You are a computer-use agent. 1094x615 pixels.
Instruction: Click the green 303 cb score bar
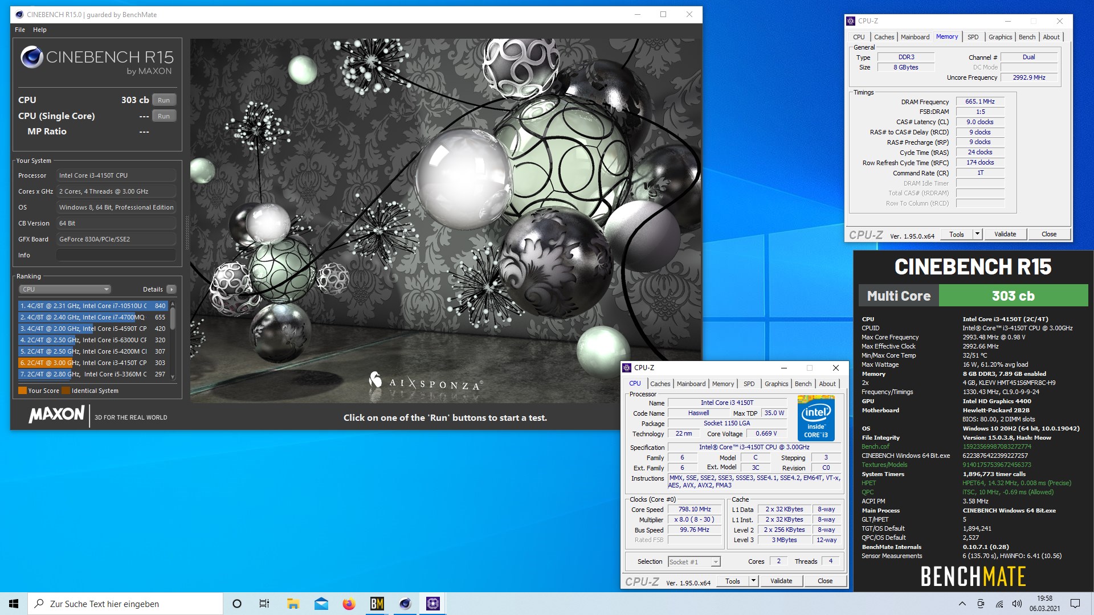1013,296
